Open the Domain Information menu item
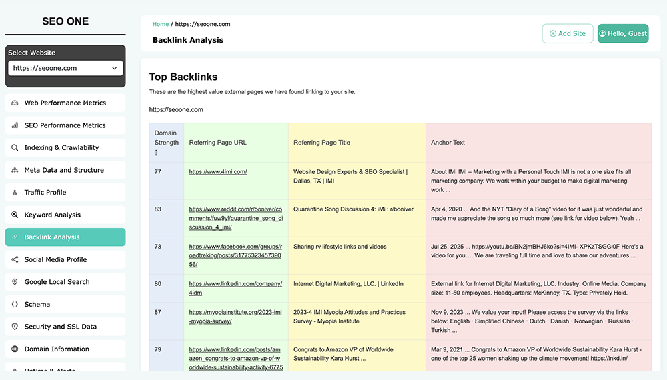667x380 pixels. click(57, 349)
